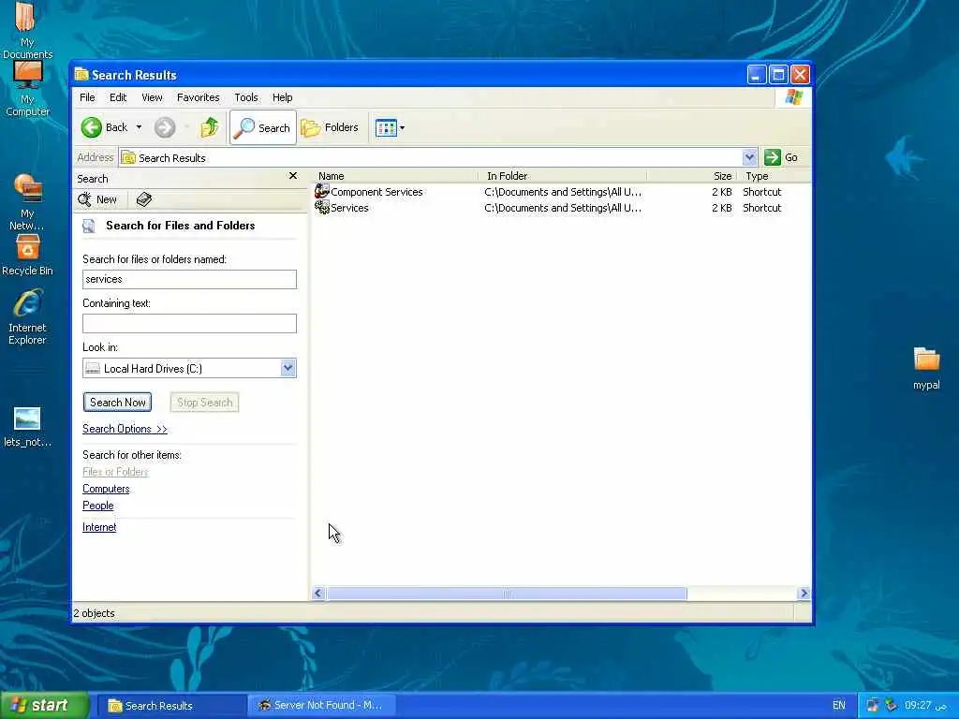Expand the Look in drive dropdown

click(x=288, y=368)
